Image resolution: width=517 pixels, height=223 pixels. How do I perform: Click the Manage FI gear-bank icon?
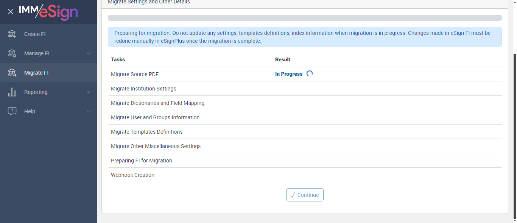(x=12, y=53)
